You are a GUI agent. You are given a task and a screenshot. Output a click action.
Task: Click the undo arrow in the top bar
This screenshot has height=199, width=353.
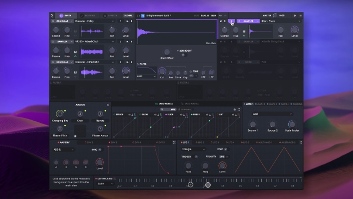pyautogui.click(x=220, y=16)
